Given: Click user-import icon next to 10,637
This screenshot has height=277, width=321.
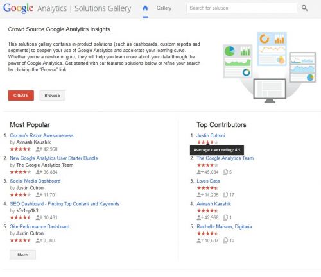Looking at the screenshot, I should point(200,240).
